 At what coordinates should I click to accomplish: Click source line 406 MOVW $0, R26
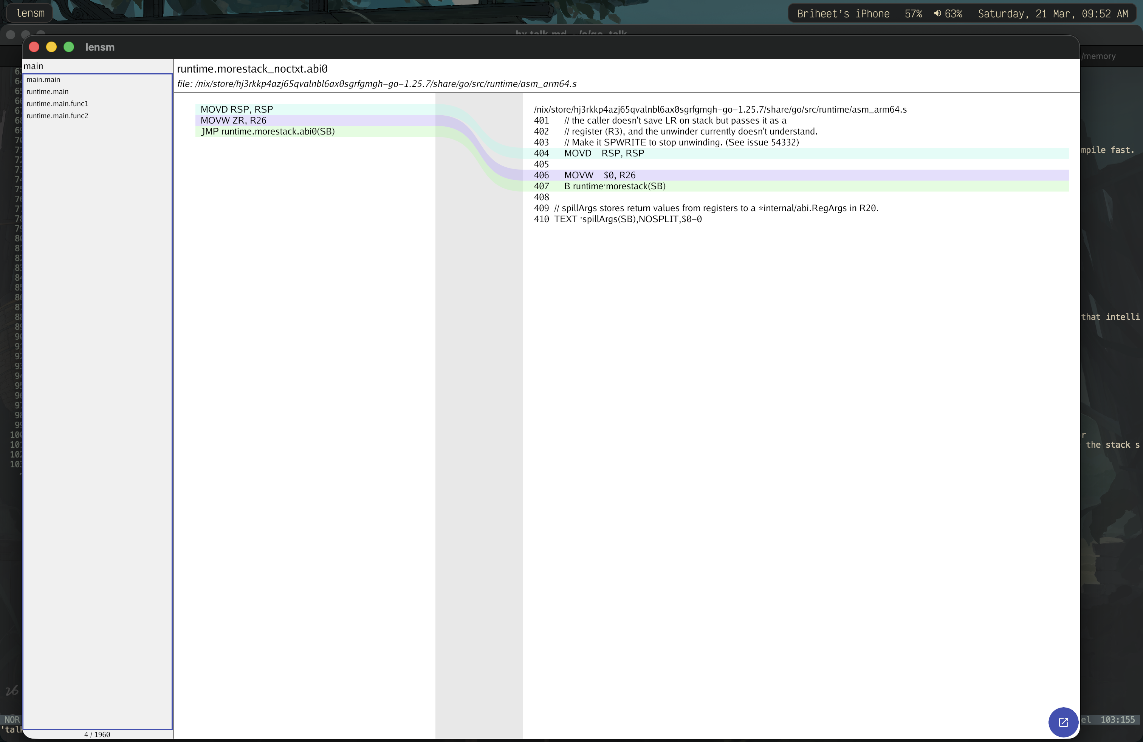point(599,175)
